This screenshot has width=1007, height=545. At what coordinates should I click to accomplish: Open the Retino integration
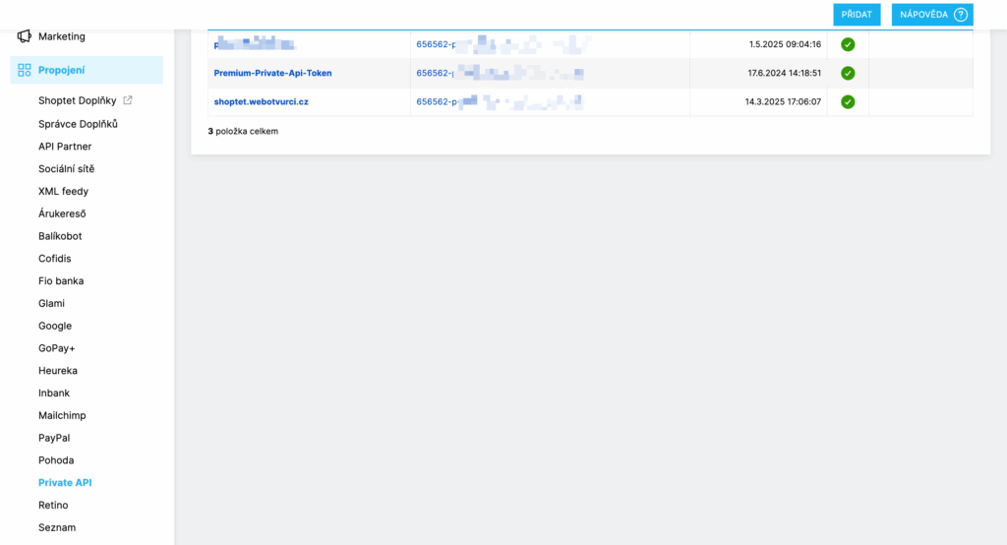coord(53,505)
